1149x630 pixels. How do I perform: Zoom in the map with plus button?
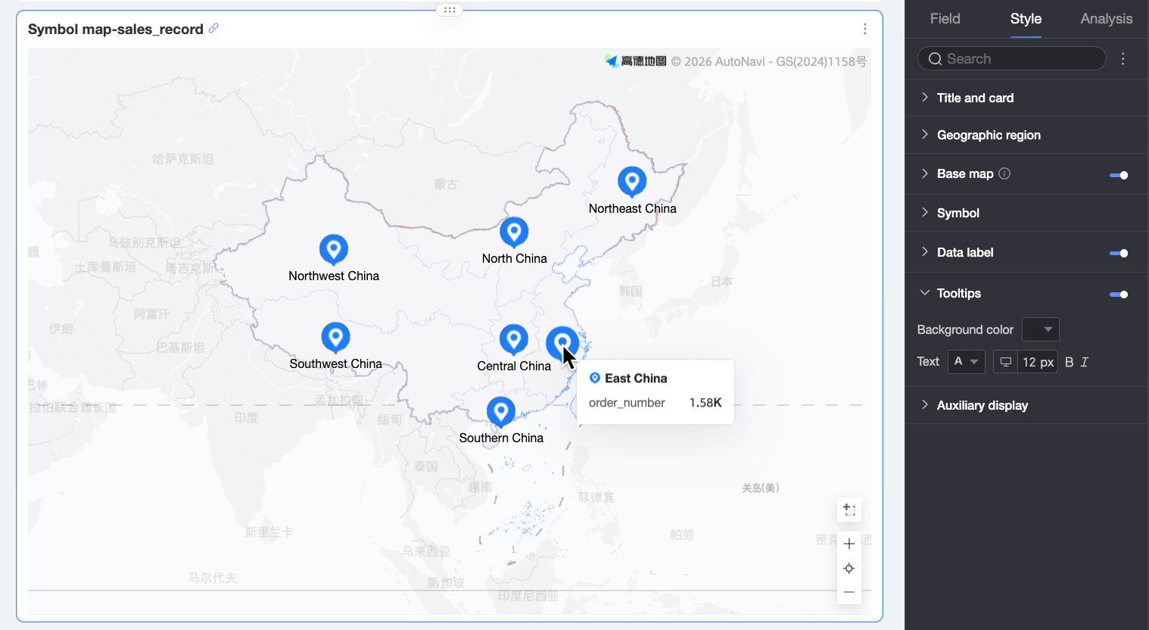point(849,544)
